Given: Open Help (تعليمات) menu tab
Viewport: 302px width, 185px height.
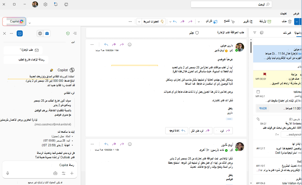Looking at the screenshot, I should tap(284, 13).
